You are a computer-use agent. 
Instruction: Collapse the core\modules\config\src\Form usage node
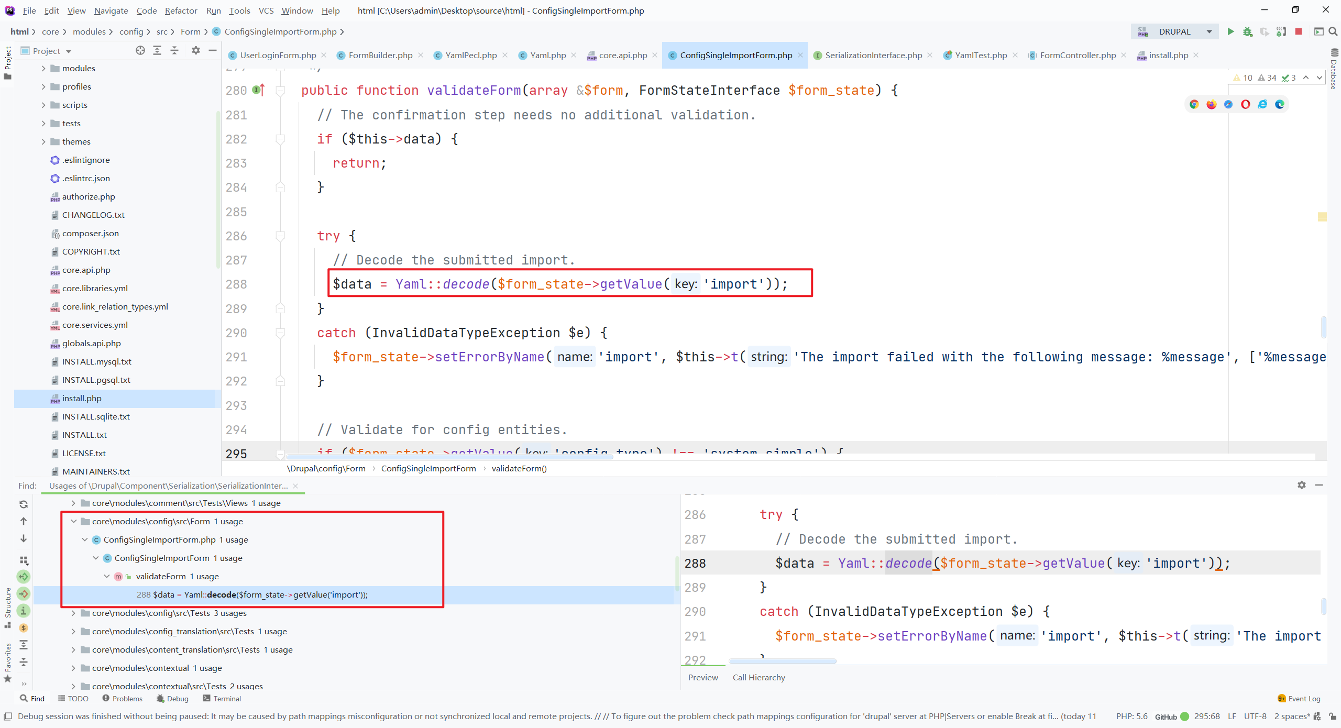[74, 521]
